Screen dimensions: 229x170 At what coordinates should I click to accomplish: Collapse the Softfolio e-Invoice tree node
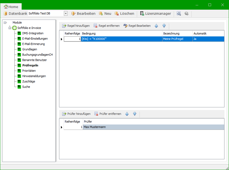coord(10,28)
